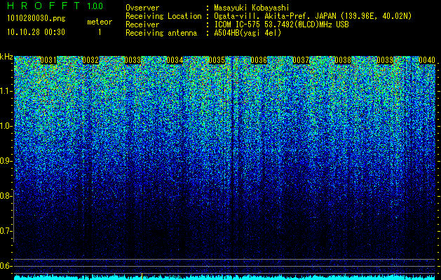Click the Receiving Location field label
441x280 pixels.
click(x=163, y=16)
